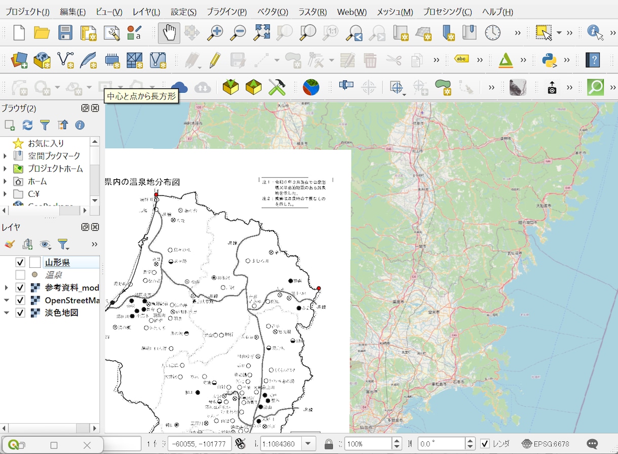Click the 温泉 layer point symbol
Screen dimensions: 618x454
(x=35, y=275)
